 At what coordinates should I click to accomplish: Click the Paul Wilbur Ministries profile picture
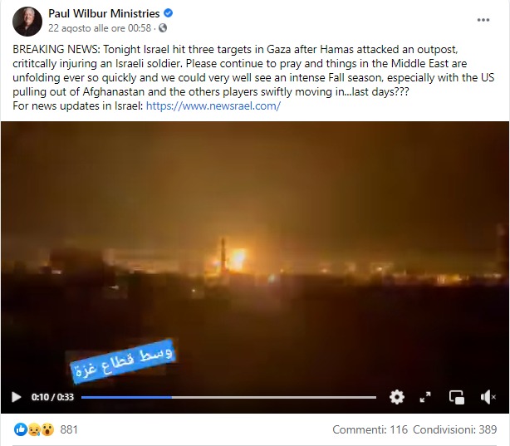point(27,22)
